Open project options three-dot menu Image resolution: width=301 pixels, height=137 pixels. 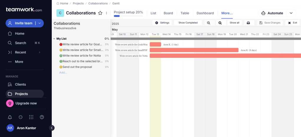106,13
